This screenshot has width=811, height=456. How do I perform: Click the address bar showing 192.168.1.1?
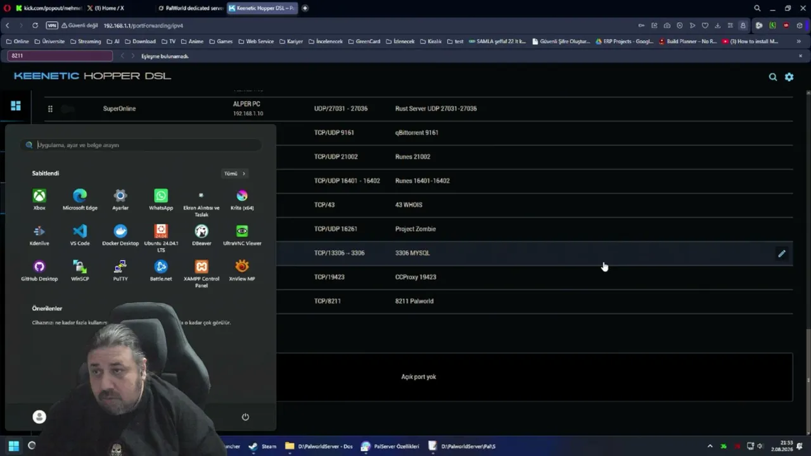(143, 25)
